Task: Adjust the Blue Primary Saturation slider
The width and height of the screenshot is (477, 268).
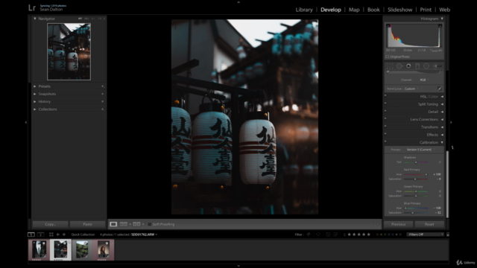Action: pyautogui.click(x=412, y=213)
